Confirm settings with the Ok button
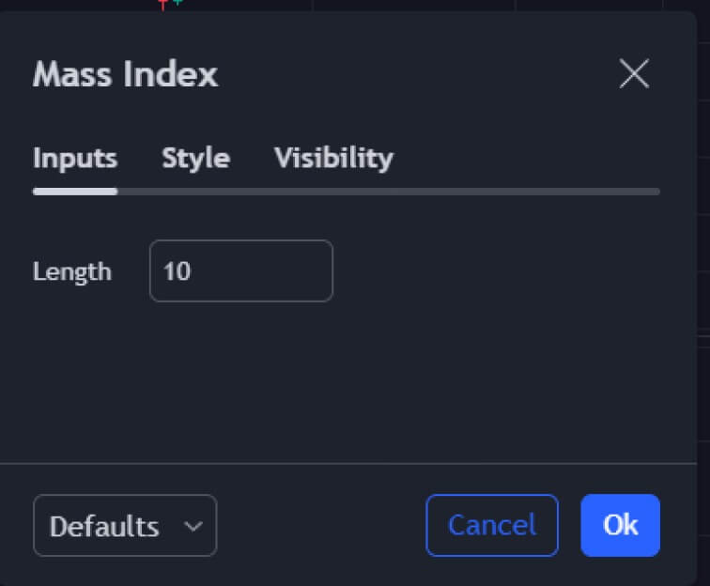Image resolution: width=710 pixels, height=586 pixels. 620,525
